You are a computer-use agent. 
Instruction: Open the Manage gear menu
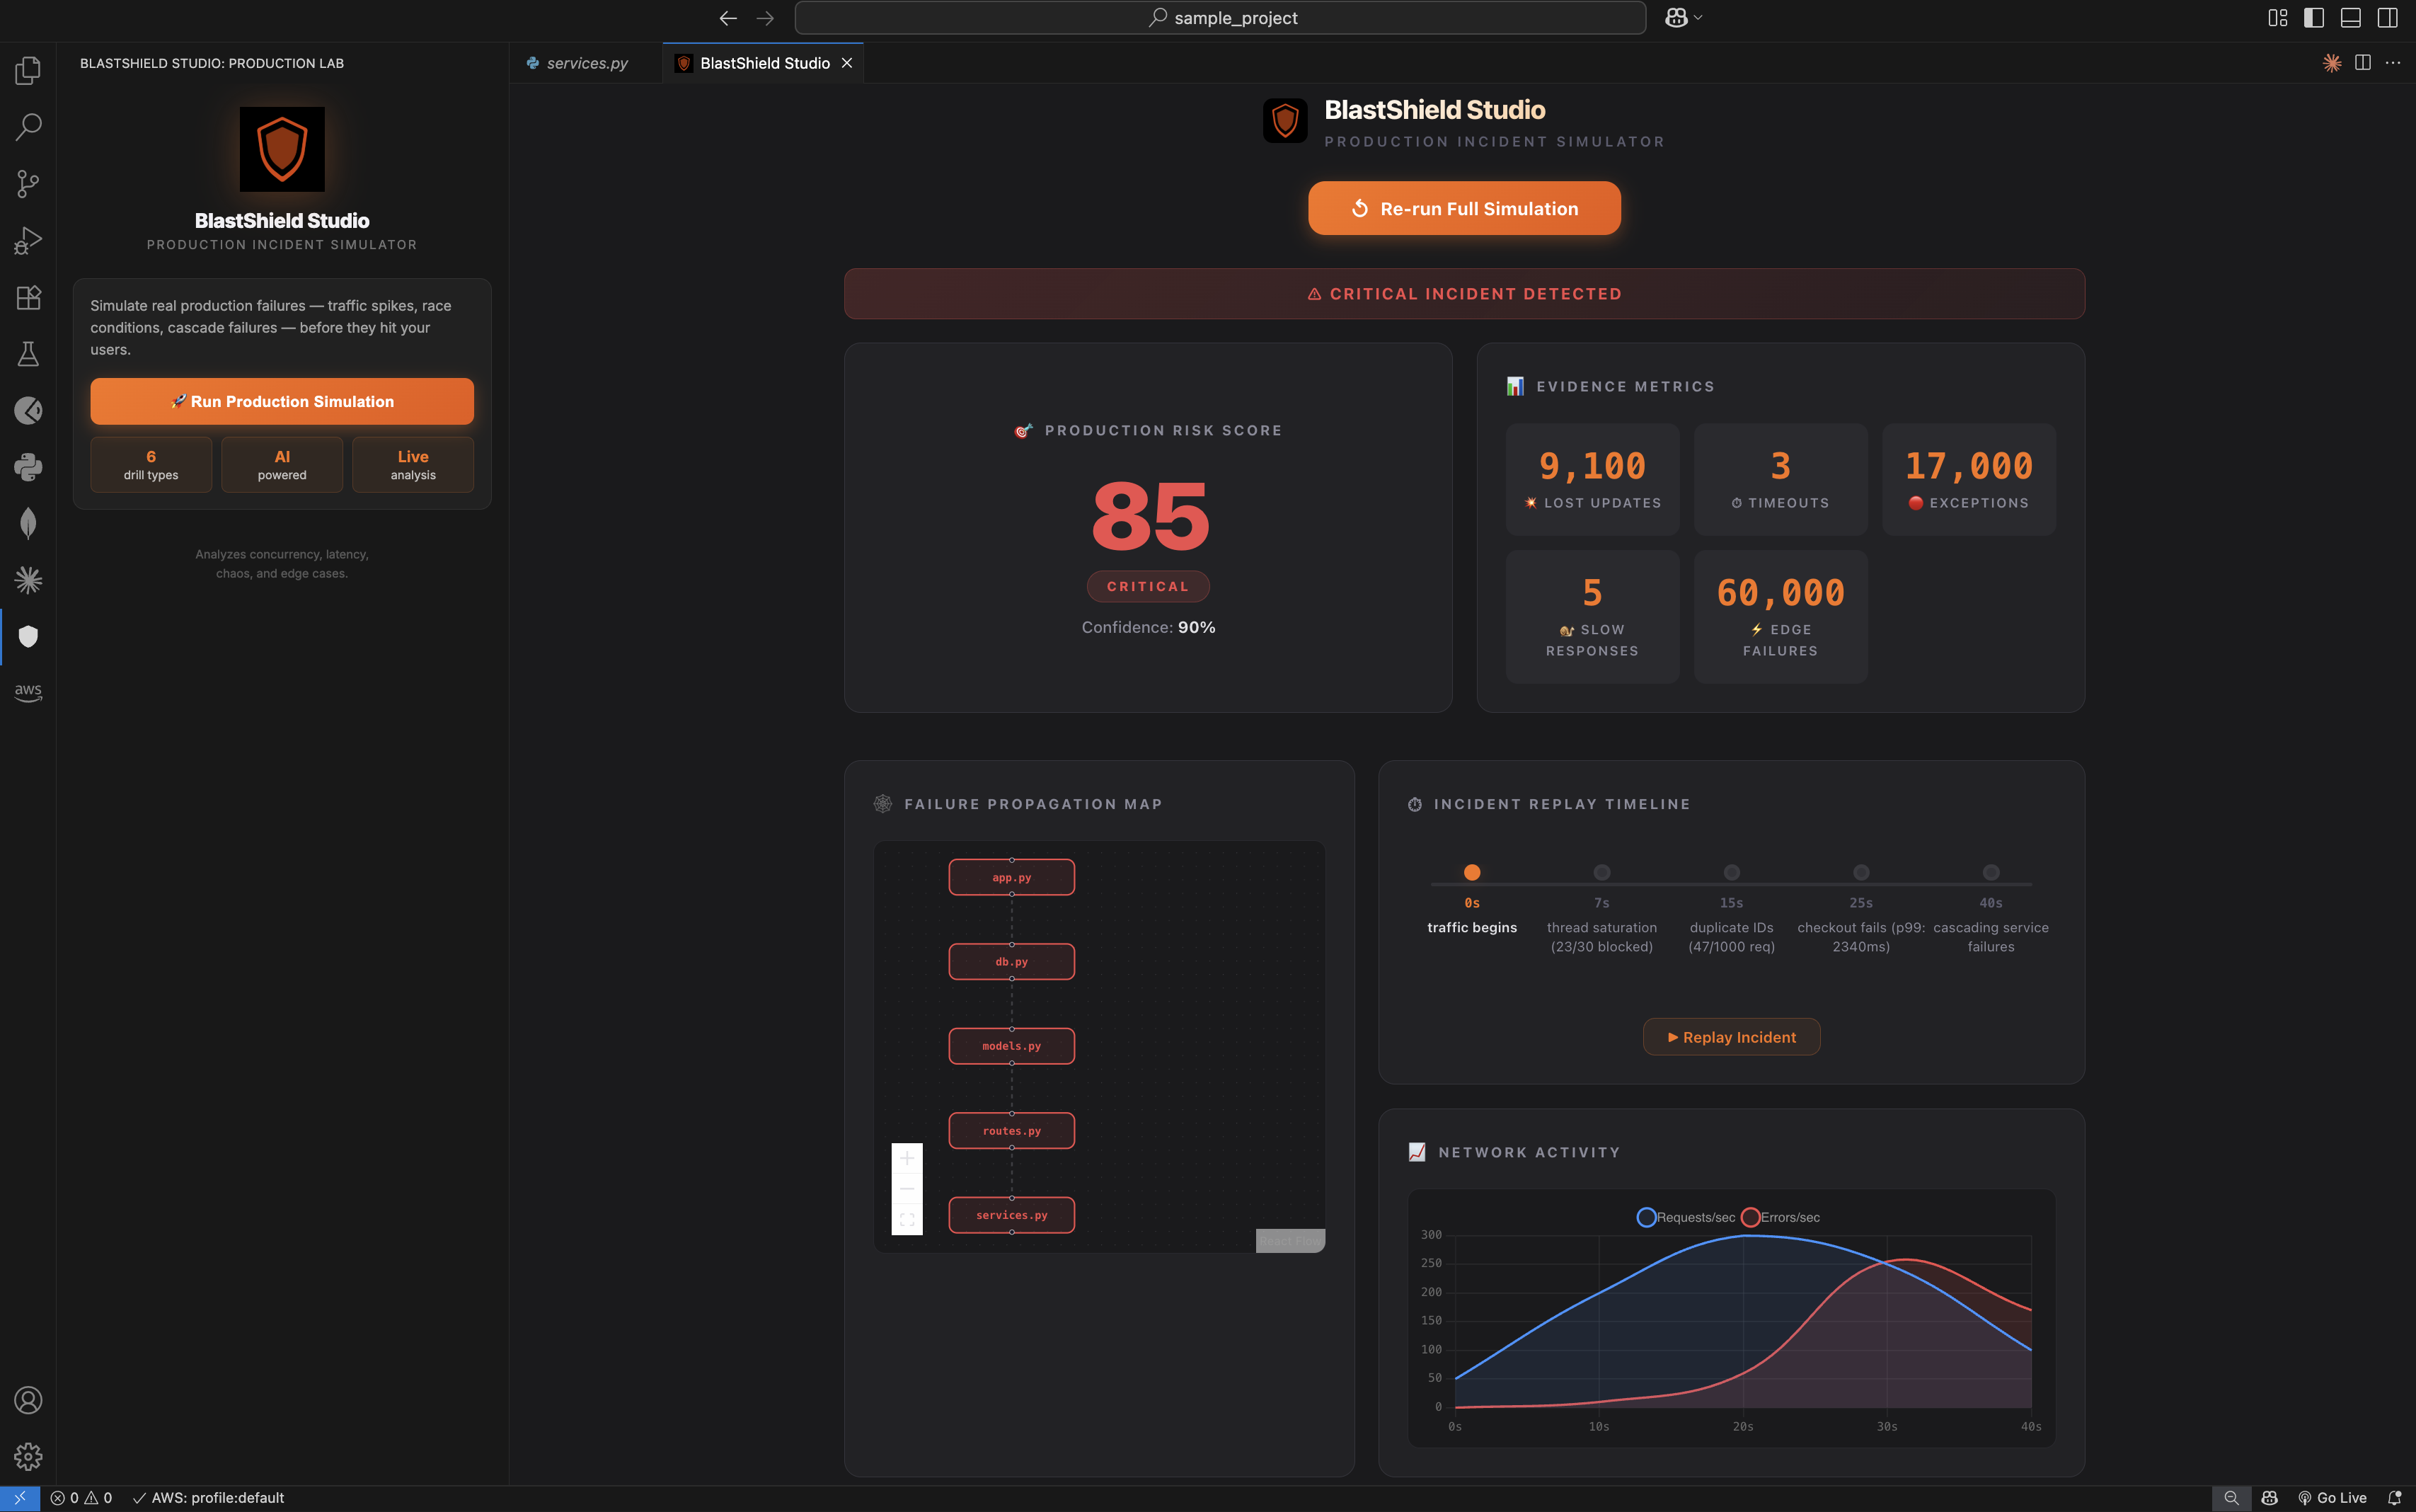28,1456
